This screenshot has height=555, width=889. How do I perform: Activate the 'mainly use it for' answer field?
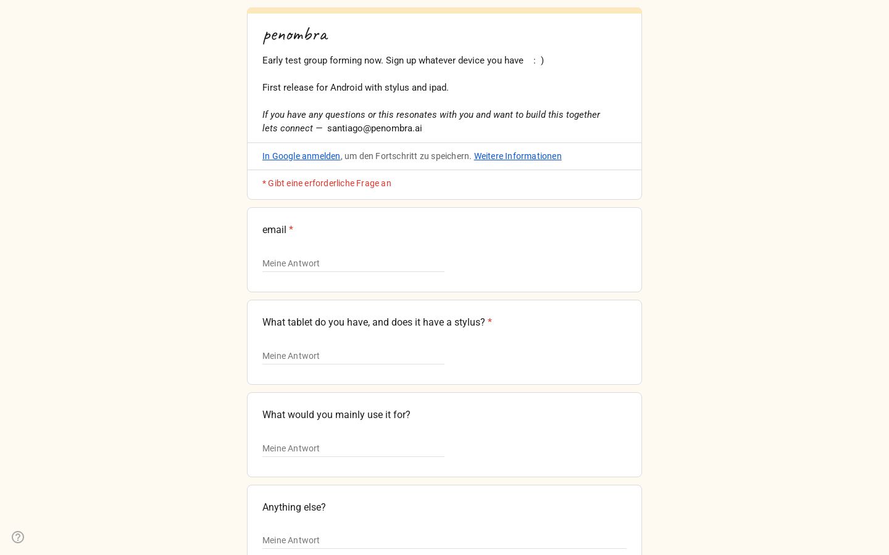coord(353,448)
